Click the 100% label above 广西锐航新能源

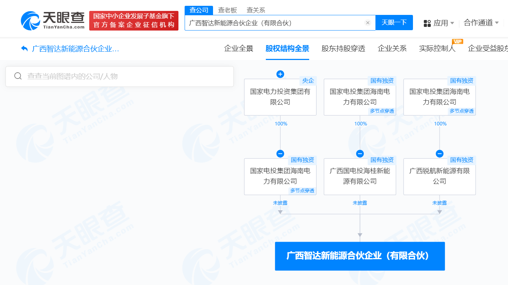(440, 124)
